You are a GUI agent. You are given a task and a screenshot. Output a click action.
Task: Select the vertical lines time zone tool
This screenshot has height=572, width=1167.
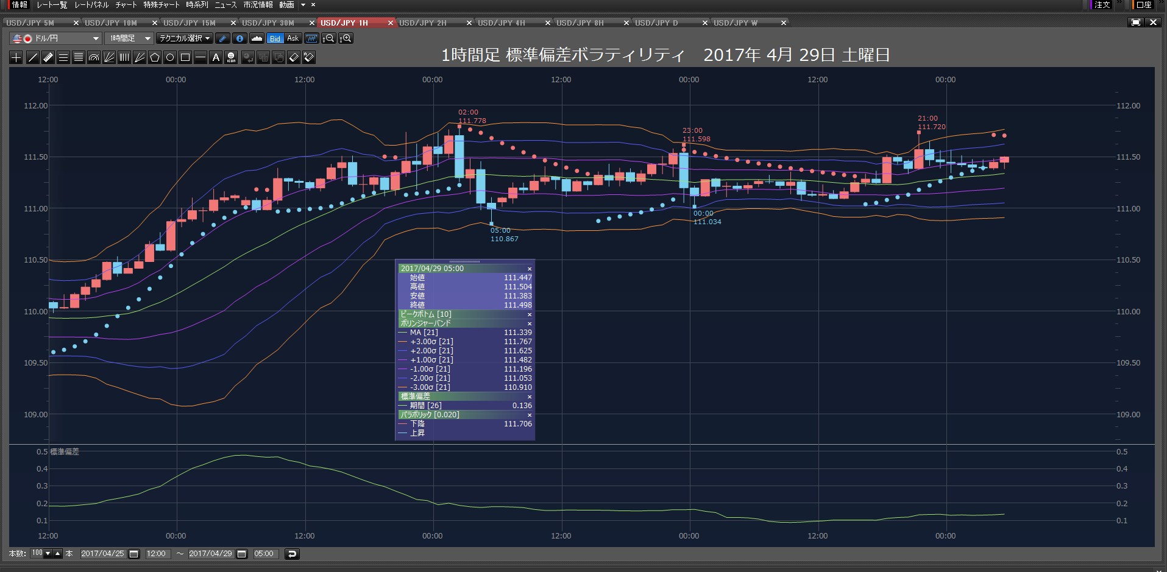(x=124, y=57)
